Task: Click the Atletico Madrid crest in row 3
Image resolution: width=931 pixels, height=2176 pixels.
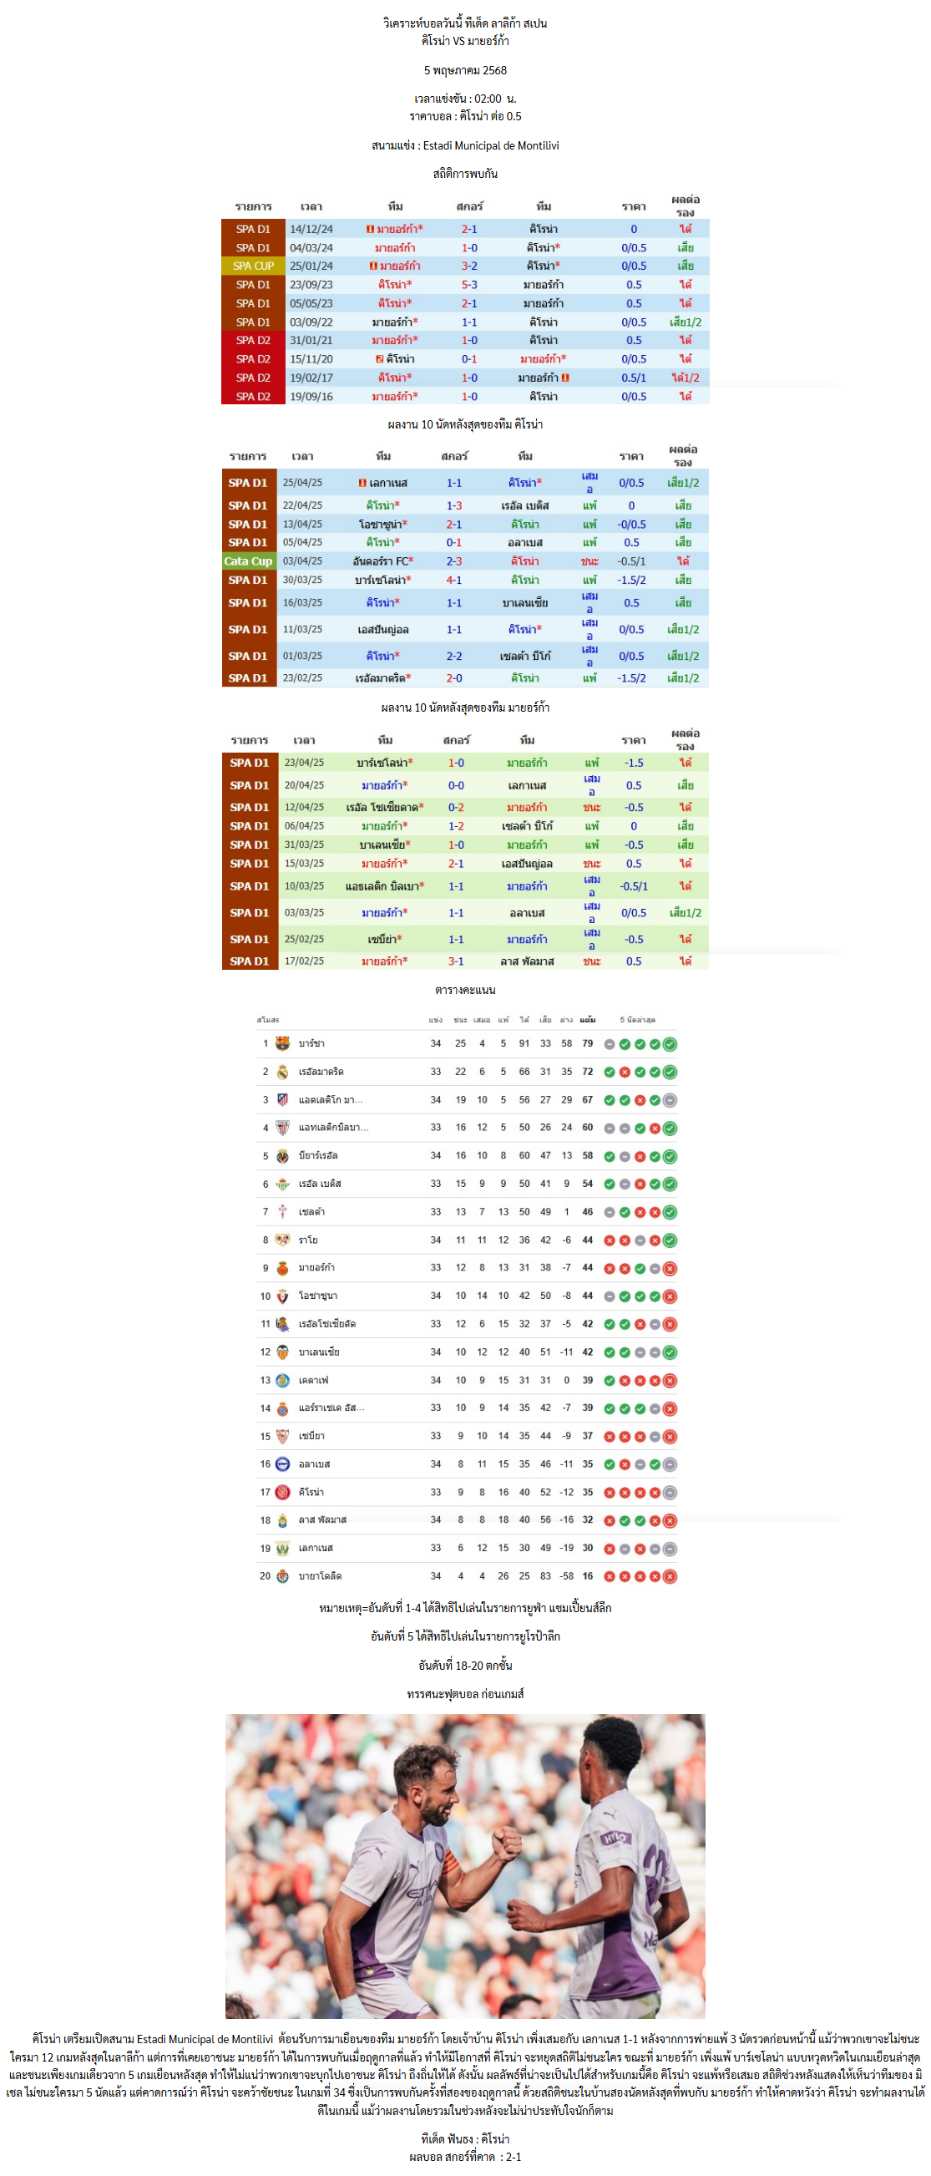Action: click(283, 1100)
